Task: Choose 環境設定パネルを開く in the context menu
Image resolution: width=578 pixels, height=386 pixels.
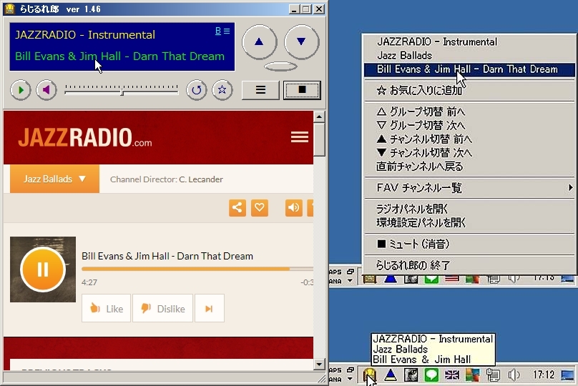Action: pyautogui.click(x=469, y=222)
